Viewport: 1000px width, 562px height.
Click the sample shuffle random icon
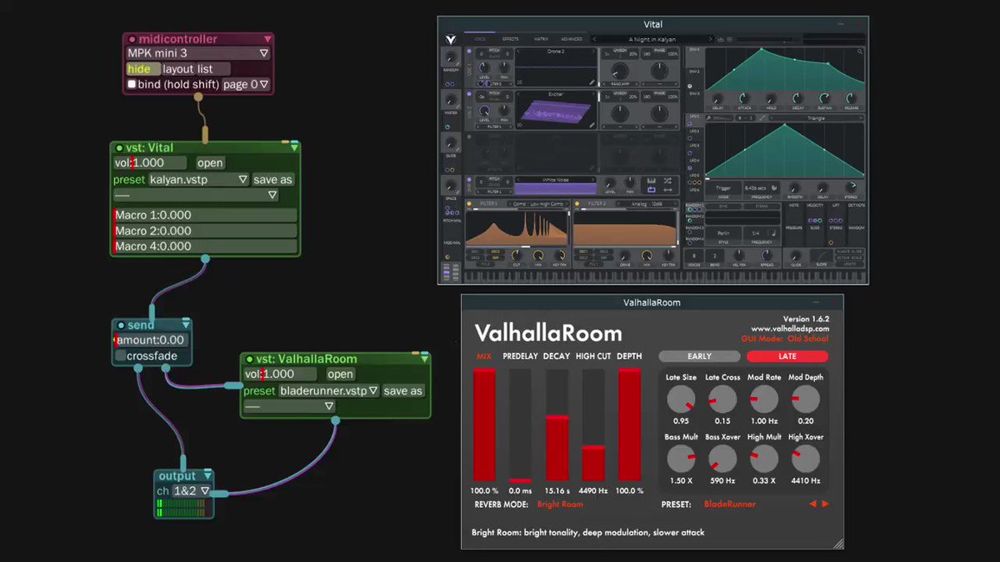[x=667, y=181]
